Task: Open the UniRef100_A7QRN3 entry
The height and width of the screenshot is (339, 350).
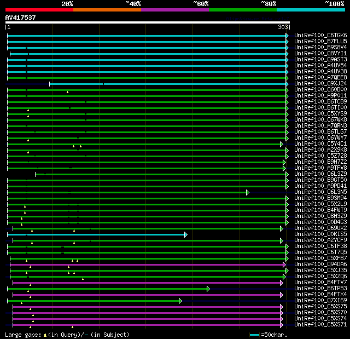Action: 320,126
